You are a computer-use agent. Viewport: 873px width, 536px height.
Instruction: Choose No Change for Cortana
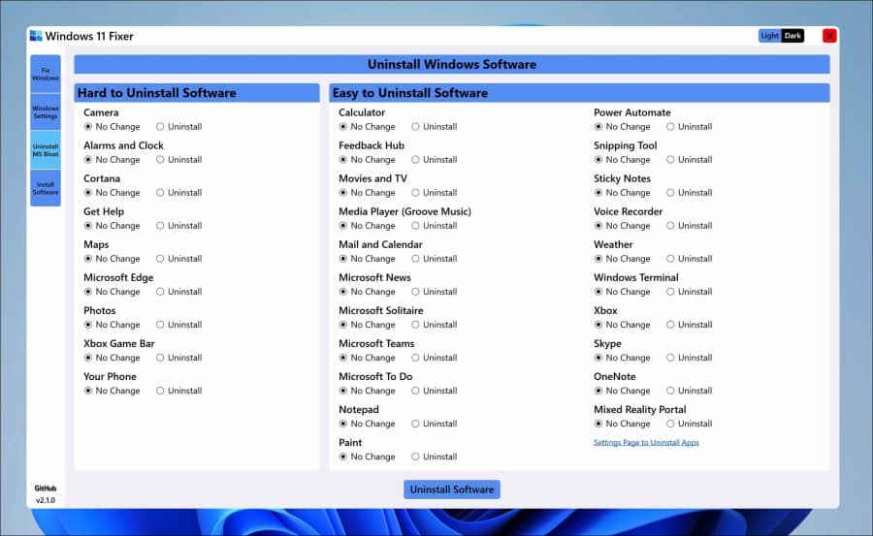[x=112, y=193]
